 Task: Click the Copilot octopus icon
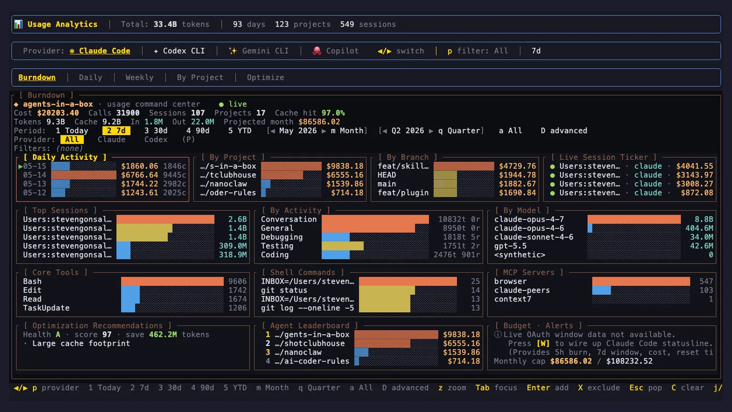point(317,51)
